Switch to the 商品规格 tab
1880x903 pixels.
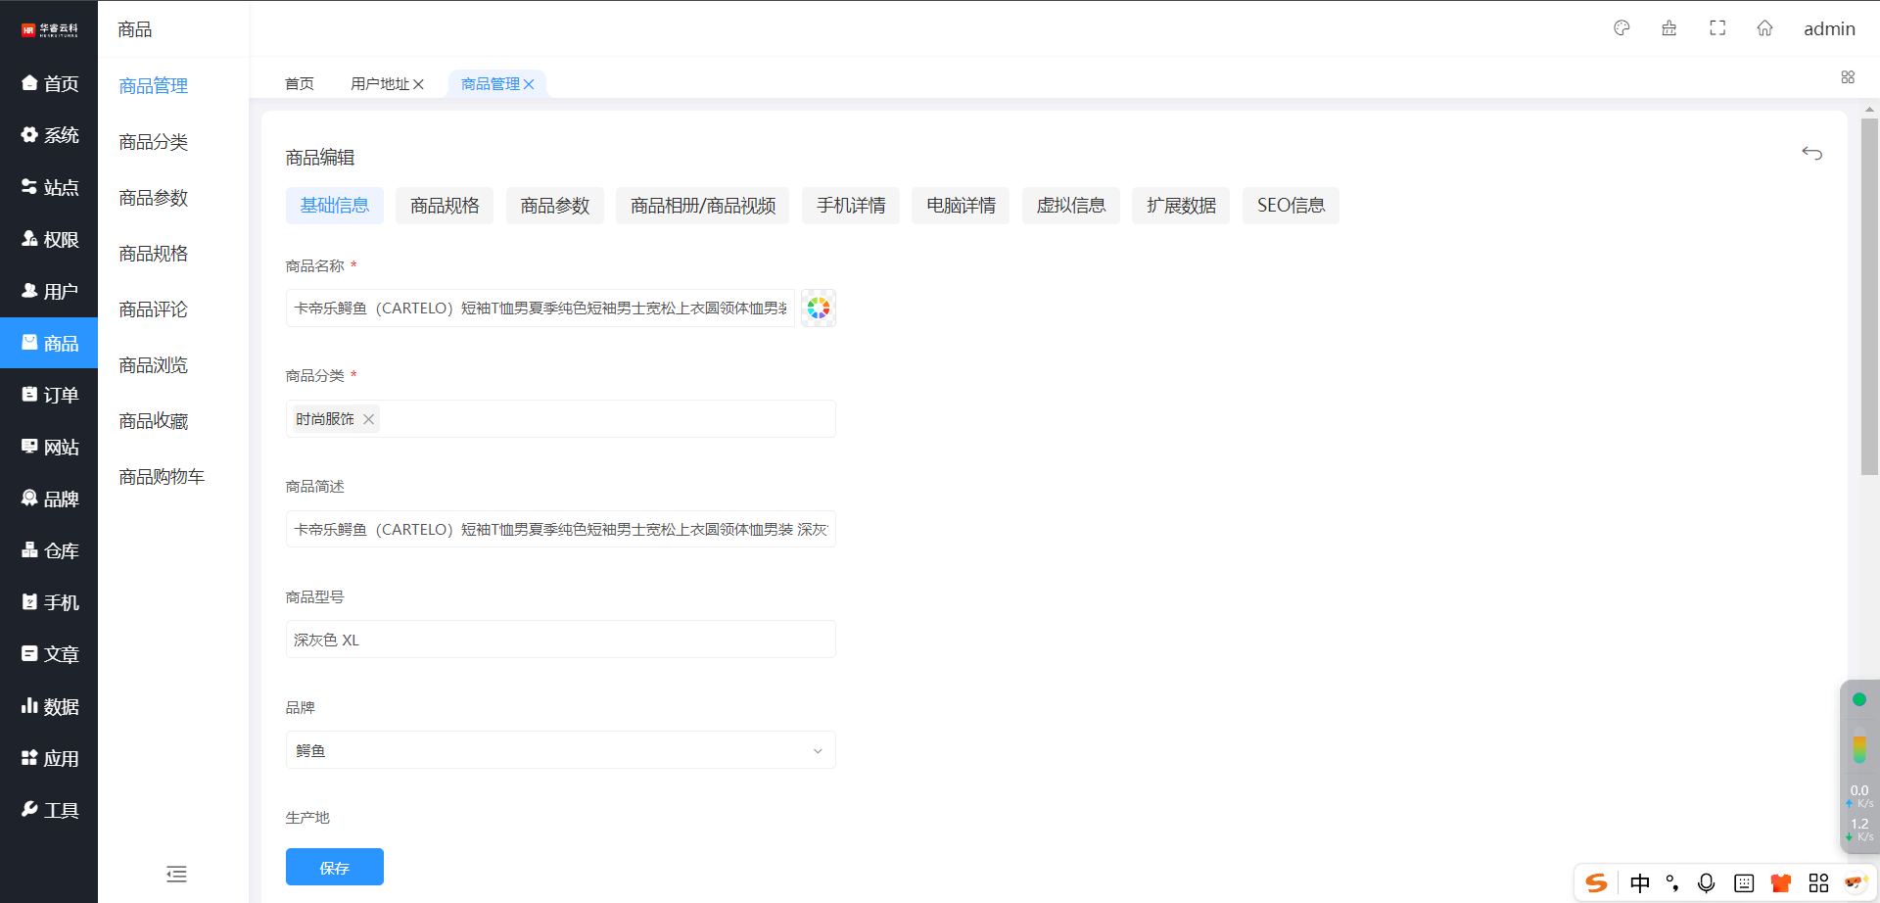pos(445,206)
